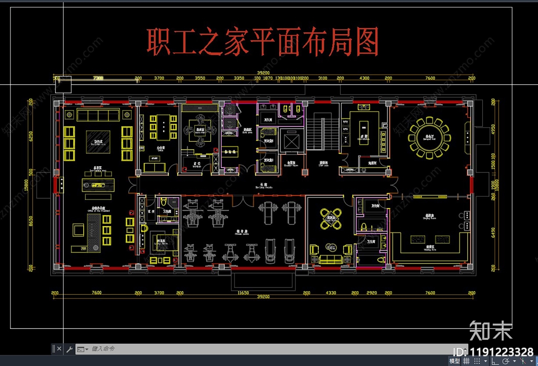Click the red title 职工之家平面布局图
Image resolution: width=538 pixels, height=366 pixels.
pyautogui.click(x=263, y=42)
